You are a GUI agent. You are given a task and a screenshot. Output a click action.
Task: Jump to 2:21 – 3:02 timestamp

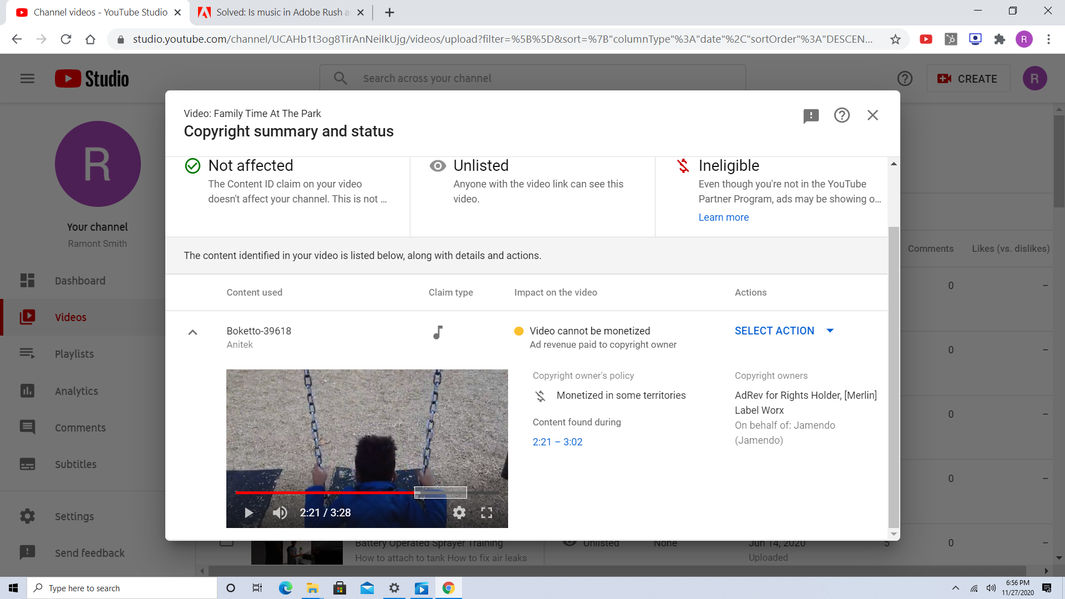point(557,442)
